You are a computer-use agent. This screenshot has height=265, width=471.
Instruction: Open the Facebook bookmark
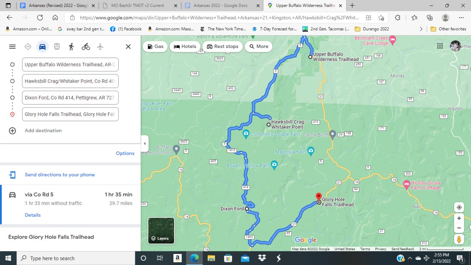pyautogui.click(x=126, y=29)
